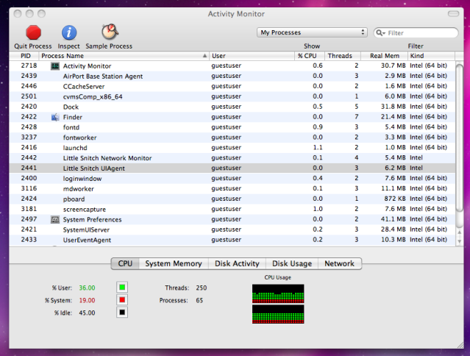Select the CCacheServer process row
The image size is (470, 356).
(x=232, y=86)
